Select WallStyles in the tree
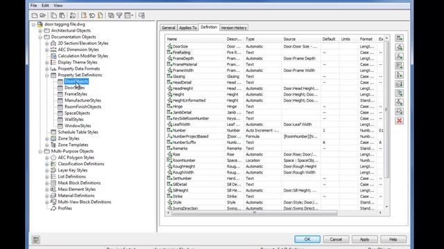Viewport: 444px width, 249px height. coord(74,120)
